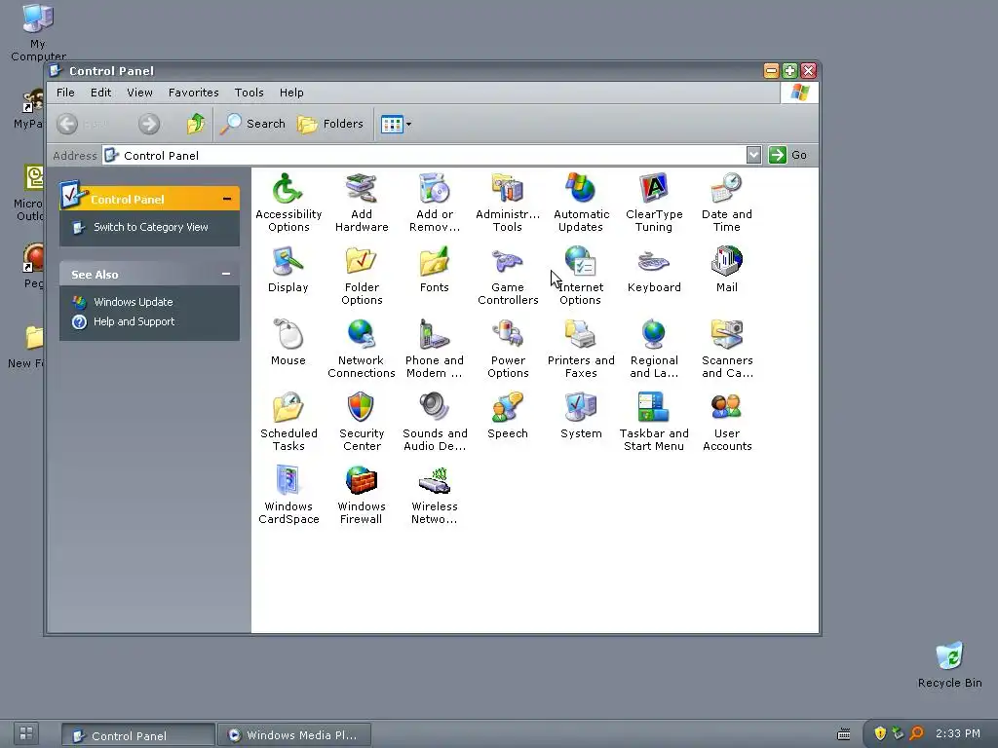Select the Display icon
The width and height of the screenshot is (998, 748).
coord(288,269)
